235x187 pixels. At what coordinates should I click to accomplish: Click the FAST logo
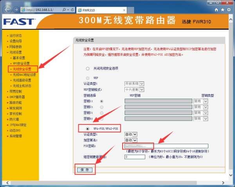pyautogui.click(x=19, y=22)
